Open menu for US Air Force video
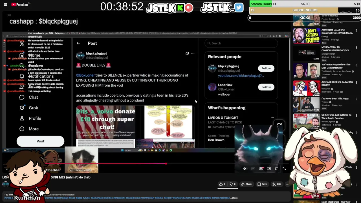This screenshot has height=203, width=361. click(357, 116)
